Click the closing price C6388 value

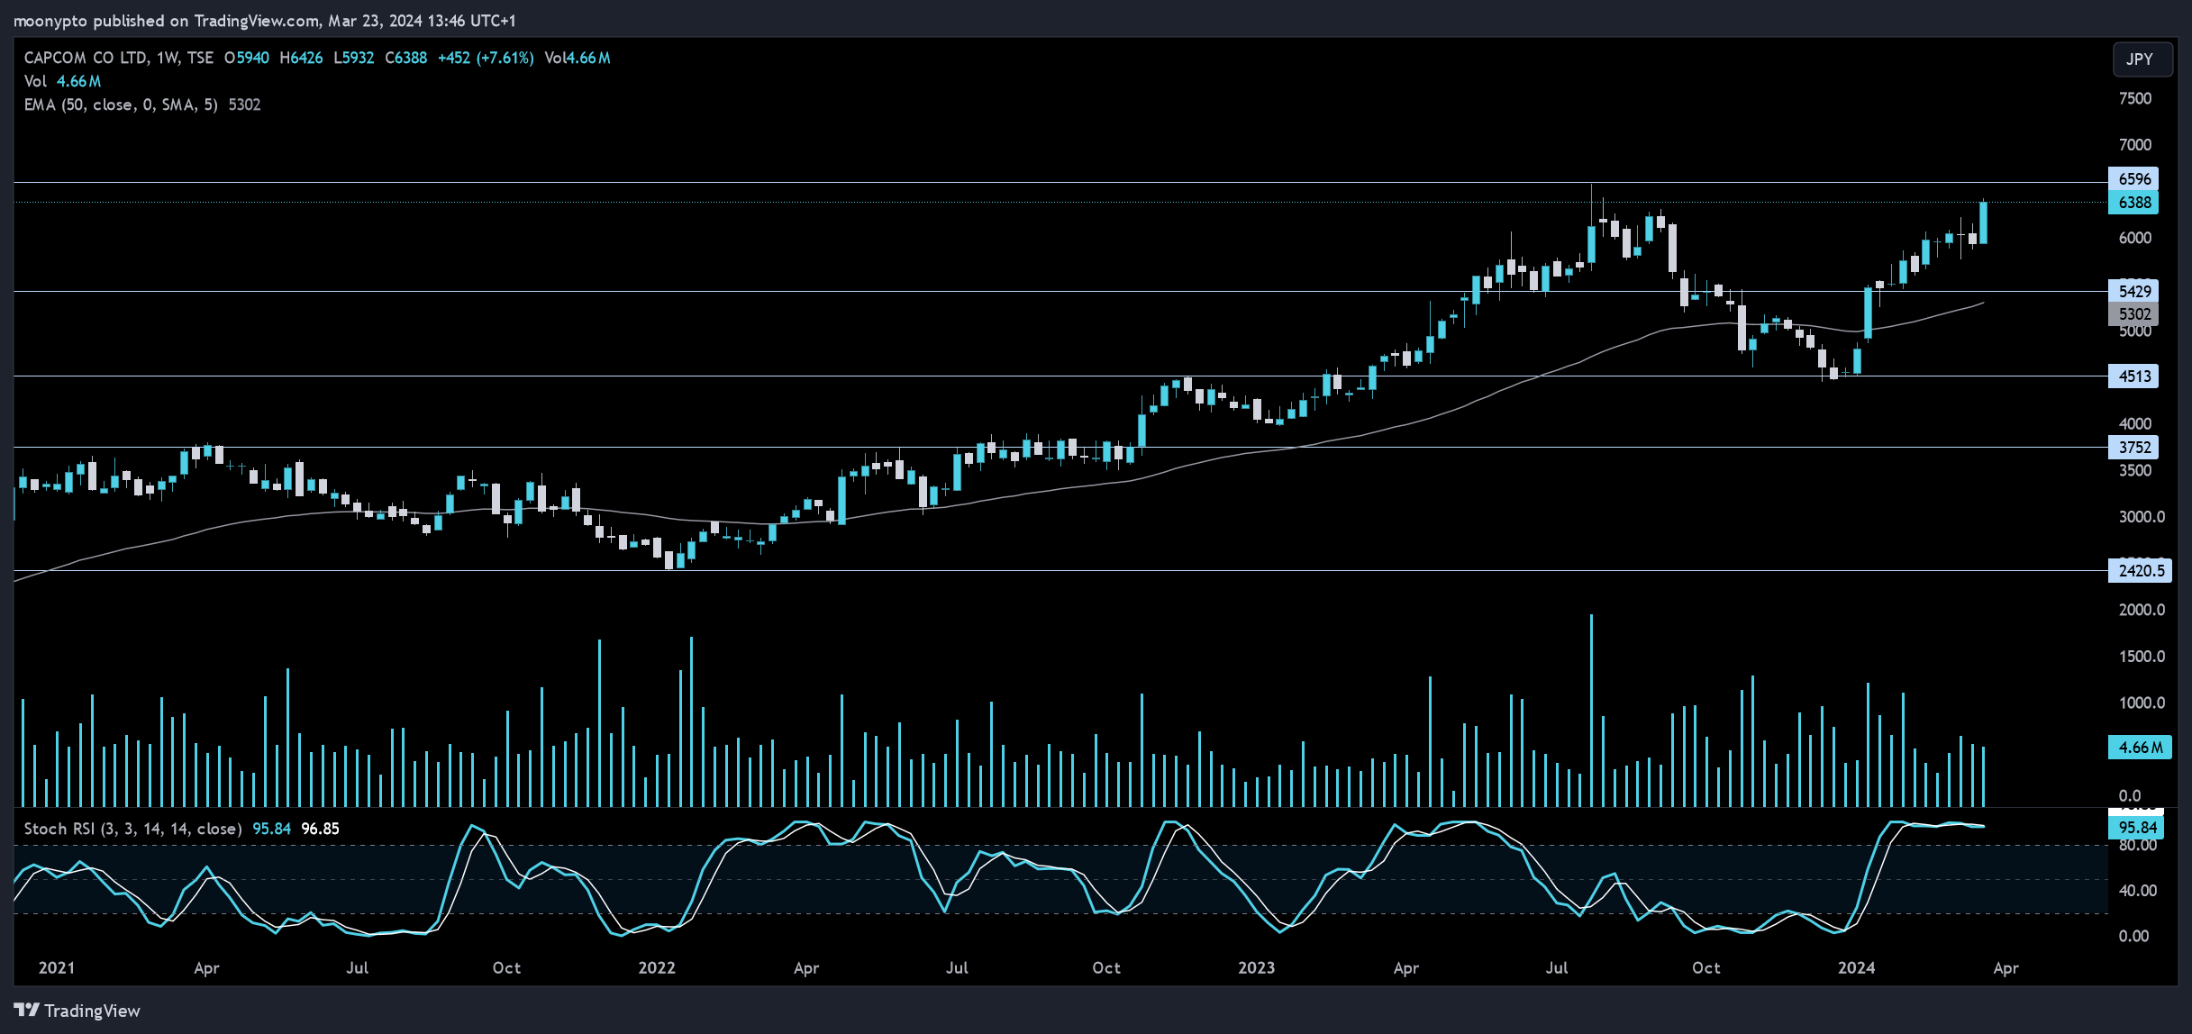(x=406, y=58)
